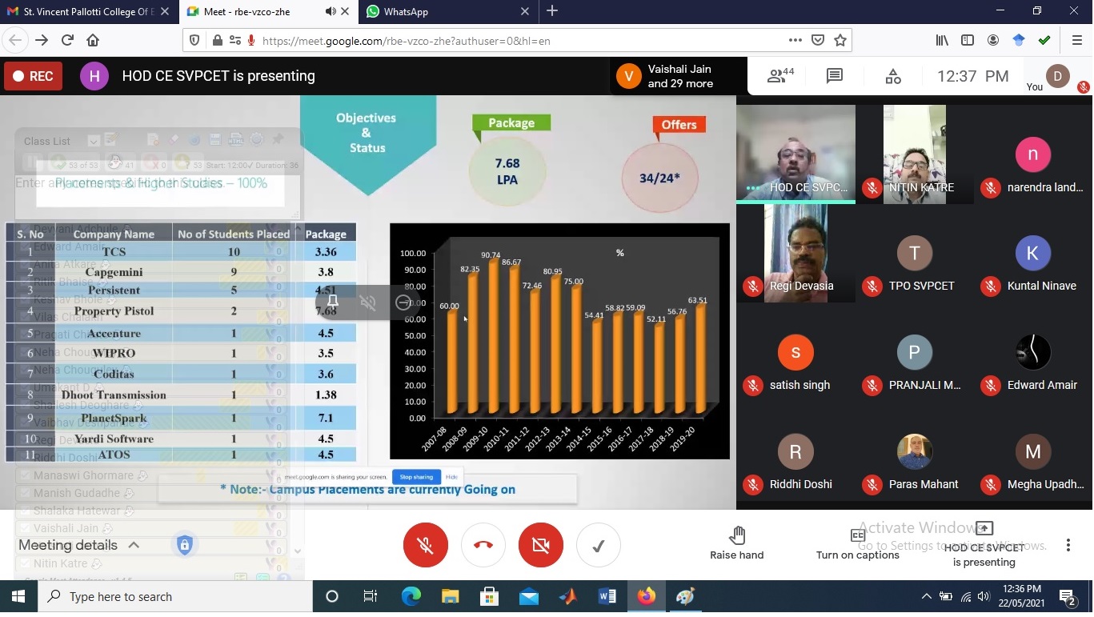1094x617 pixels.
Task: Open the meeting chat panel
Action: (834, 76)
